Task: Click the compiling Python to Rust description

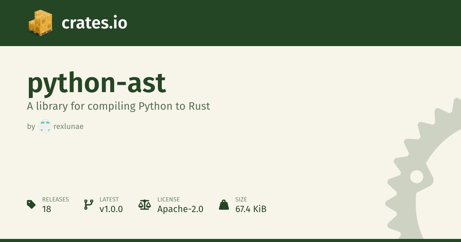Action: (118, 106)
